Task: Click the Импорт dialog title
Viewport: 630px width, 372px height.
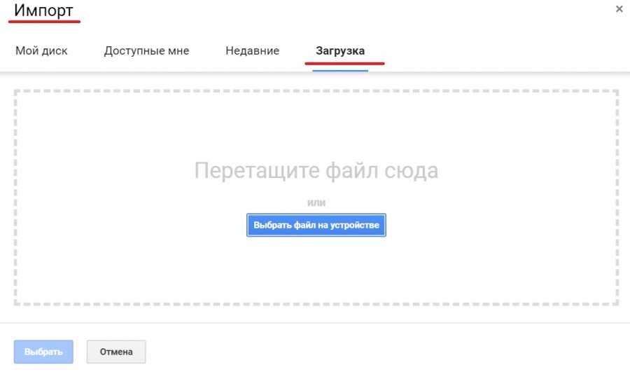Action: tap(43, 11)
